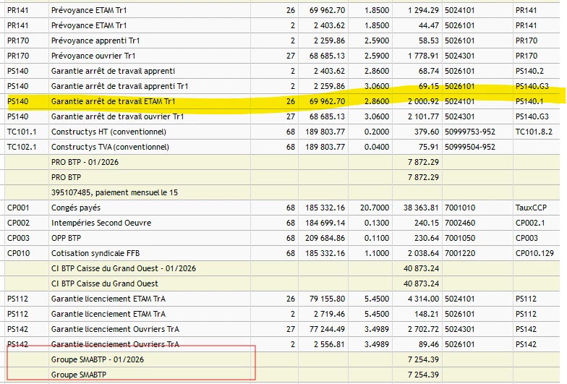Click the Prévoyance ouvrier Tr1 label

(93, 56)
